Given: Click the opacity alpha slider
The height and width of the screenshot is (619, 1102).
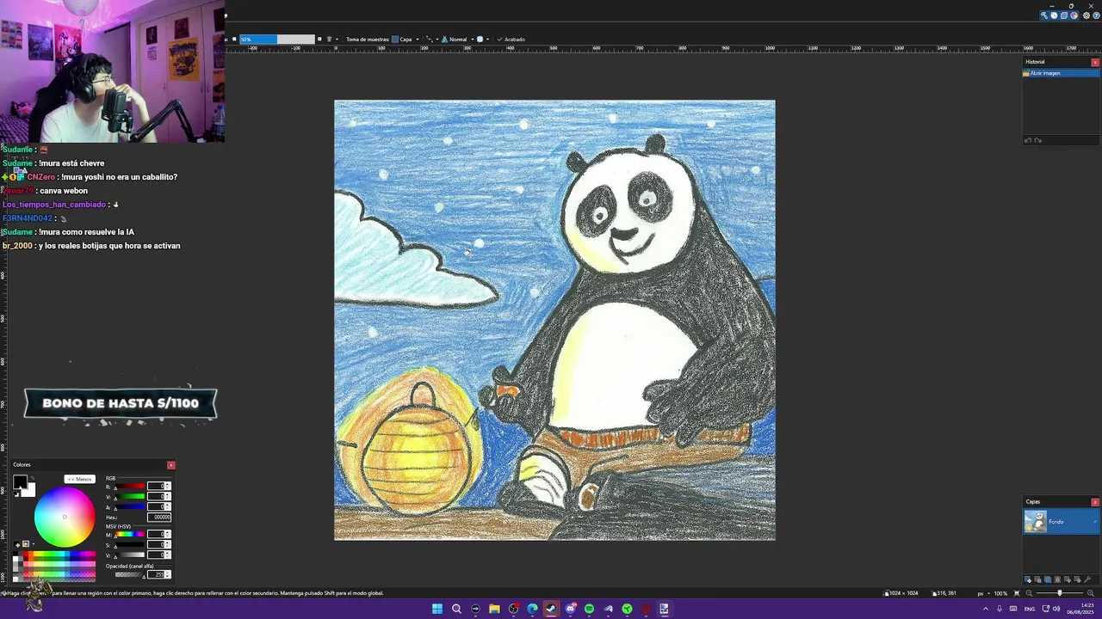Looking at the screenshot, I should [129, 574].
